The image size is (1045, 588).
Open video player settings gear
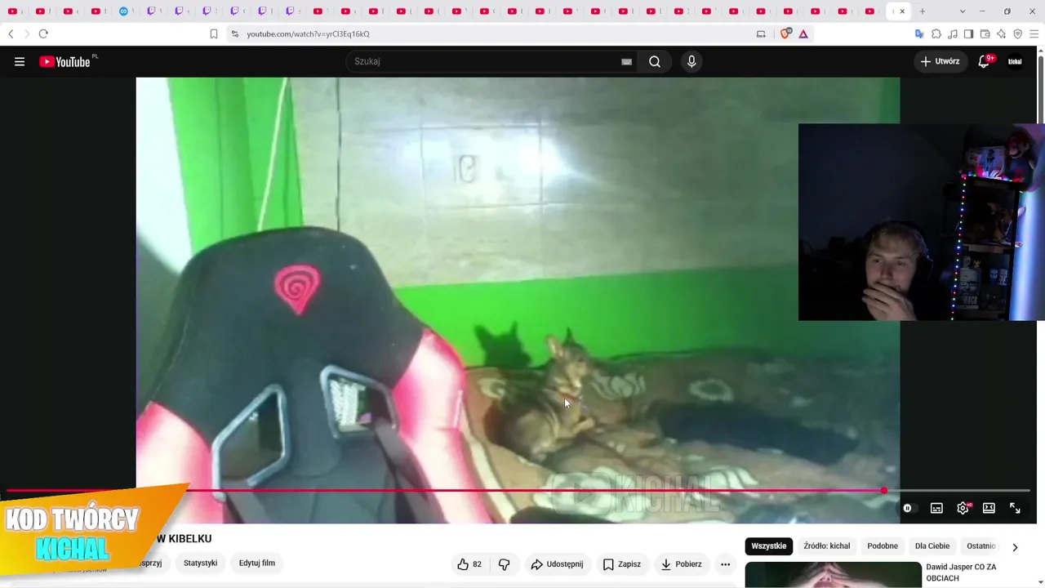coord(963,508)
